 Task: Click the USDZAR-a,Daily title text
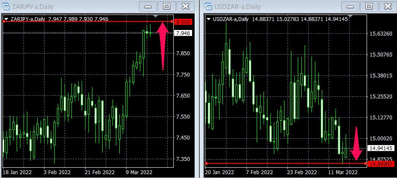(237, 6)
